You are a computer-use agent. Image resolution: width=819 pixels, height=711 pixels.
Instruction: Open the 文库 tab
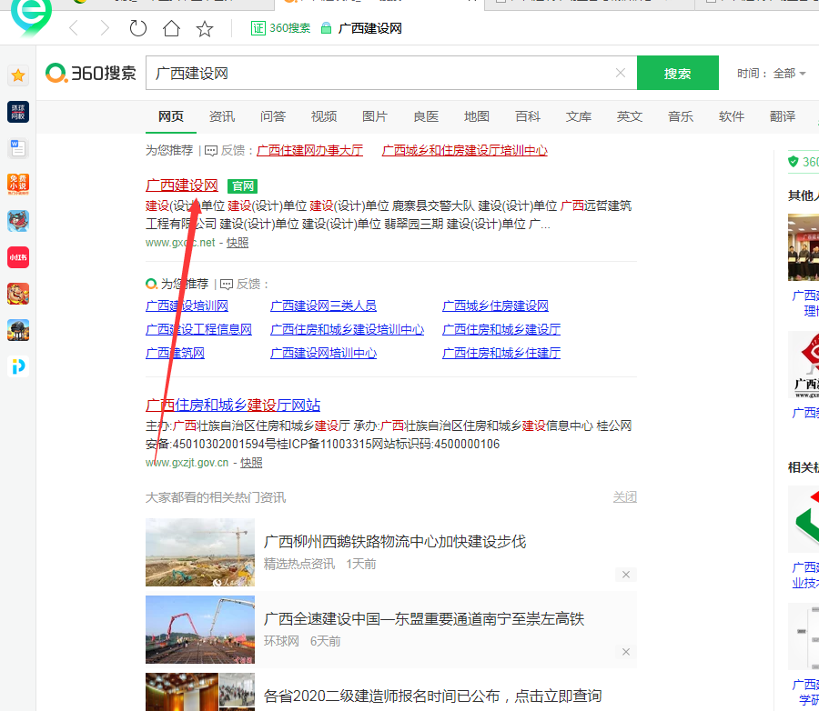point(579,116)
